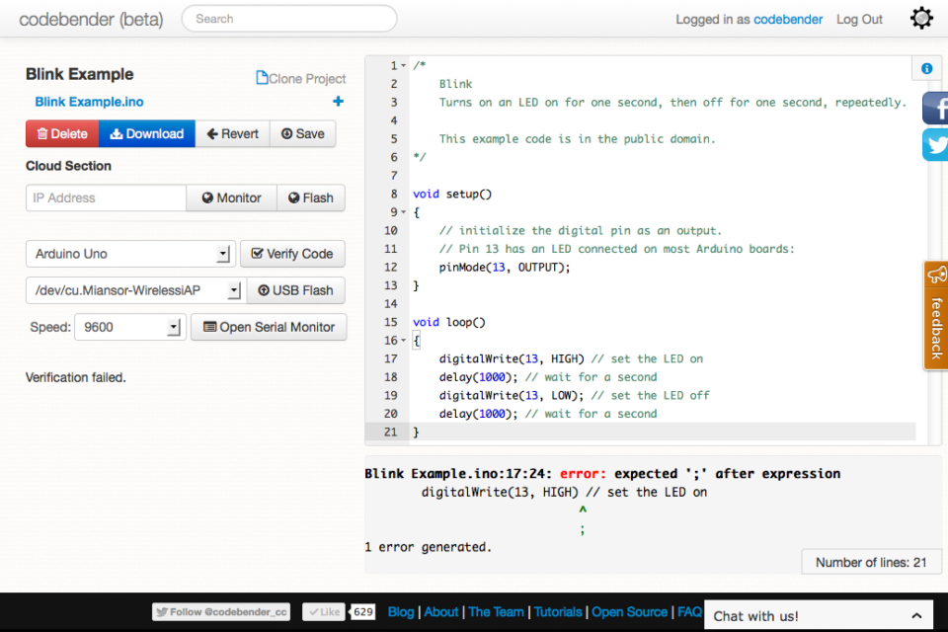Verify Code for the sketch
Screen dimensions: 948x632
pos(292,254)
